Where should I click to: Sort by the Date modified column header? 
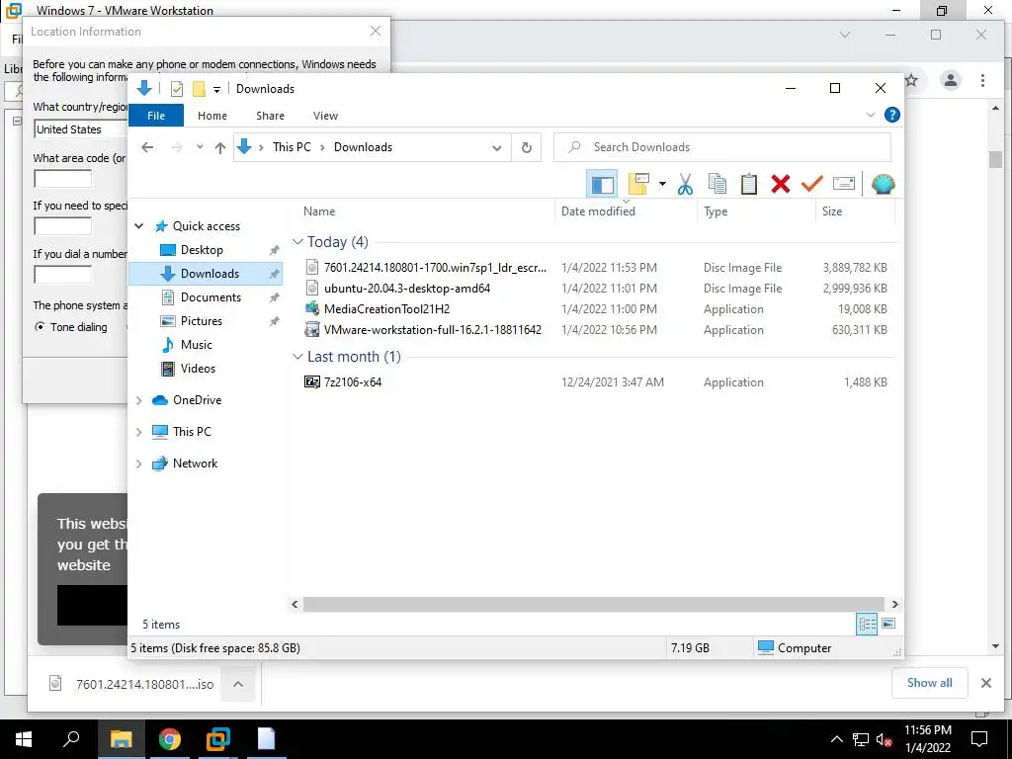point(626,211)
